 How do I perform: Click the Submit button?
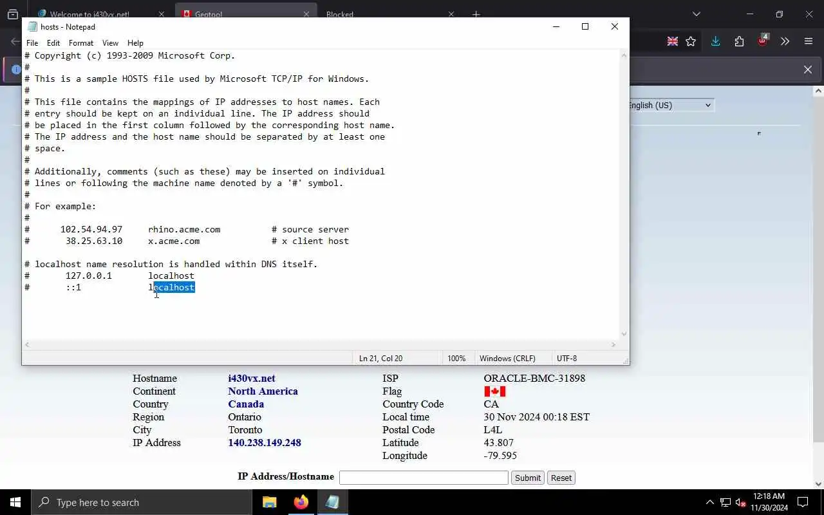click(528, 478)
